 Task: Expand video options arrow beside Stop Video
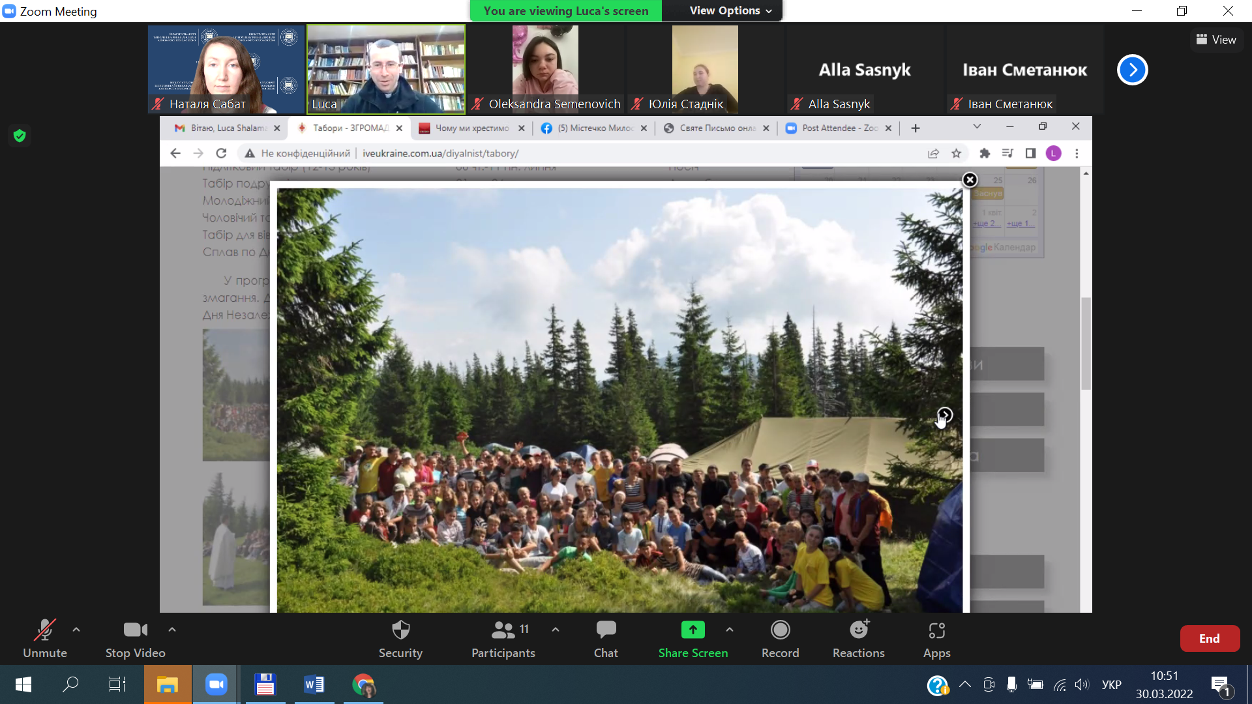(x=172, y=630)
